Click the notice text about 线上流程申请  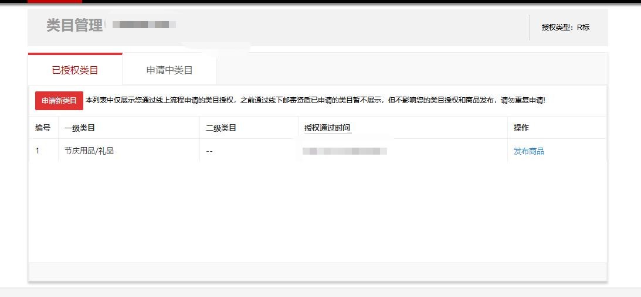click(x=315, y=100)
